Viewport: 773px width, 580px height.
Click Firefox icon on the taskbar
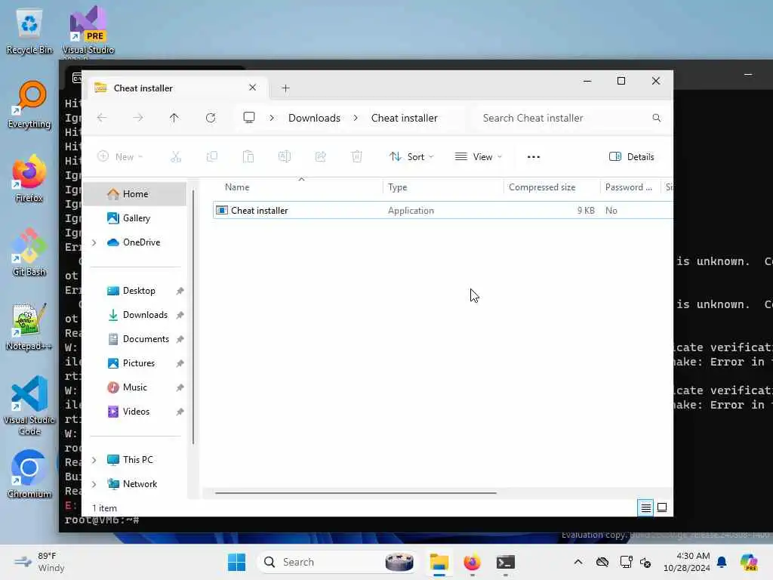pyautogui.click(x=473, y=562)
